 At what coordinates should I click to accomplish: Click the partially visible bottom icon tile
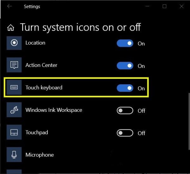pos(14,171)
